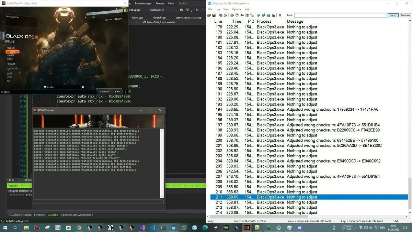The width and height of the screenshot is (412, 232).
Task: Copy selected message in DebugView
Action: (221, 15)
